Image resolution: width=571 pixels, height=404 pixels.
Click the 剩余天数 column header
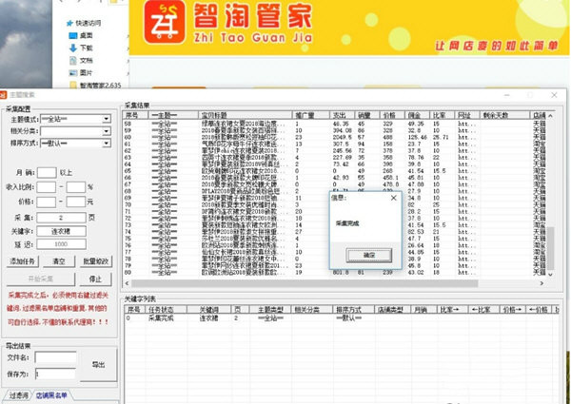pos(504,115)
